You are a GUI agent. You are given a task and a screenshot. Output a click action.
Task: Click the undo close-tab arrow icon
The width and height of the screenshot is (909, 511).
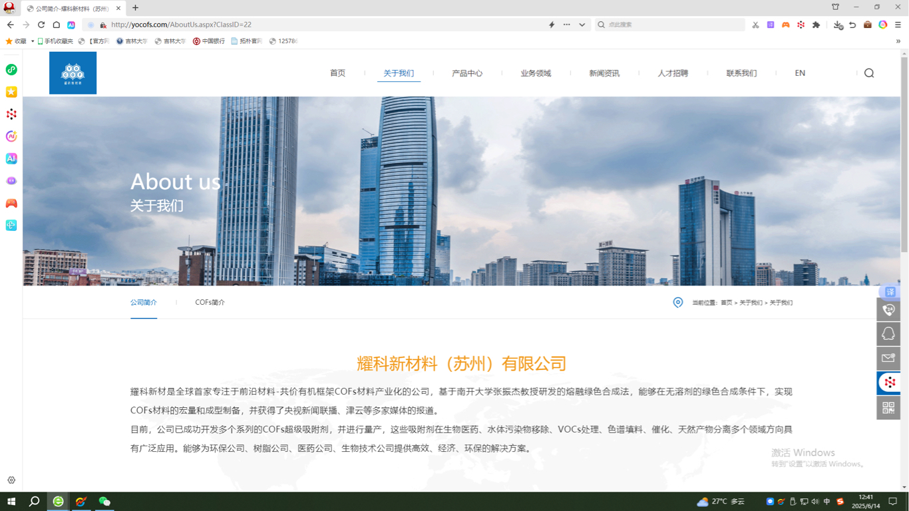(x=852, y=25)
